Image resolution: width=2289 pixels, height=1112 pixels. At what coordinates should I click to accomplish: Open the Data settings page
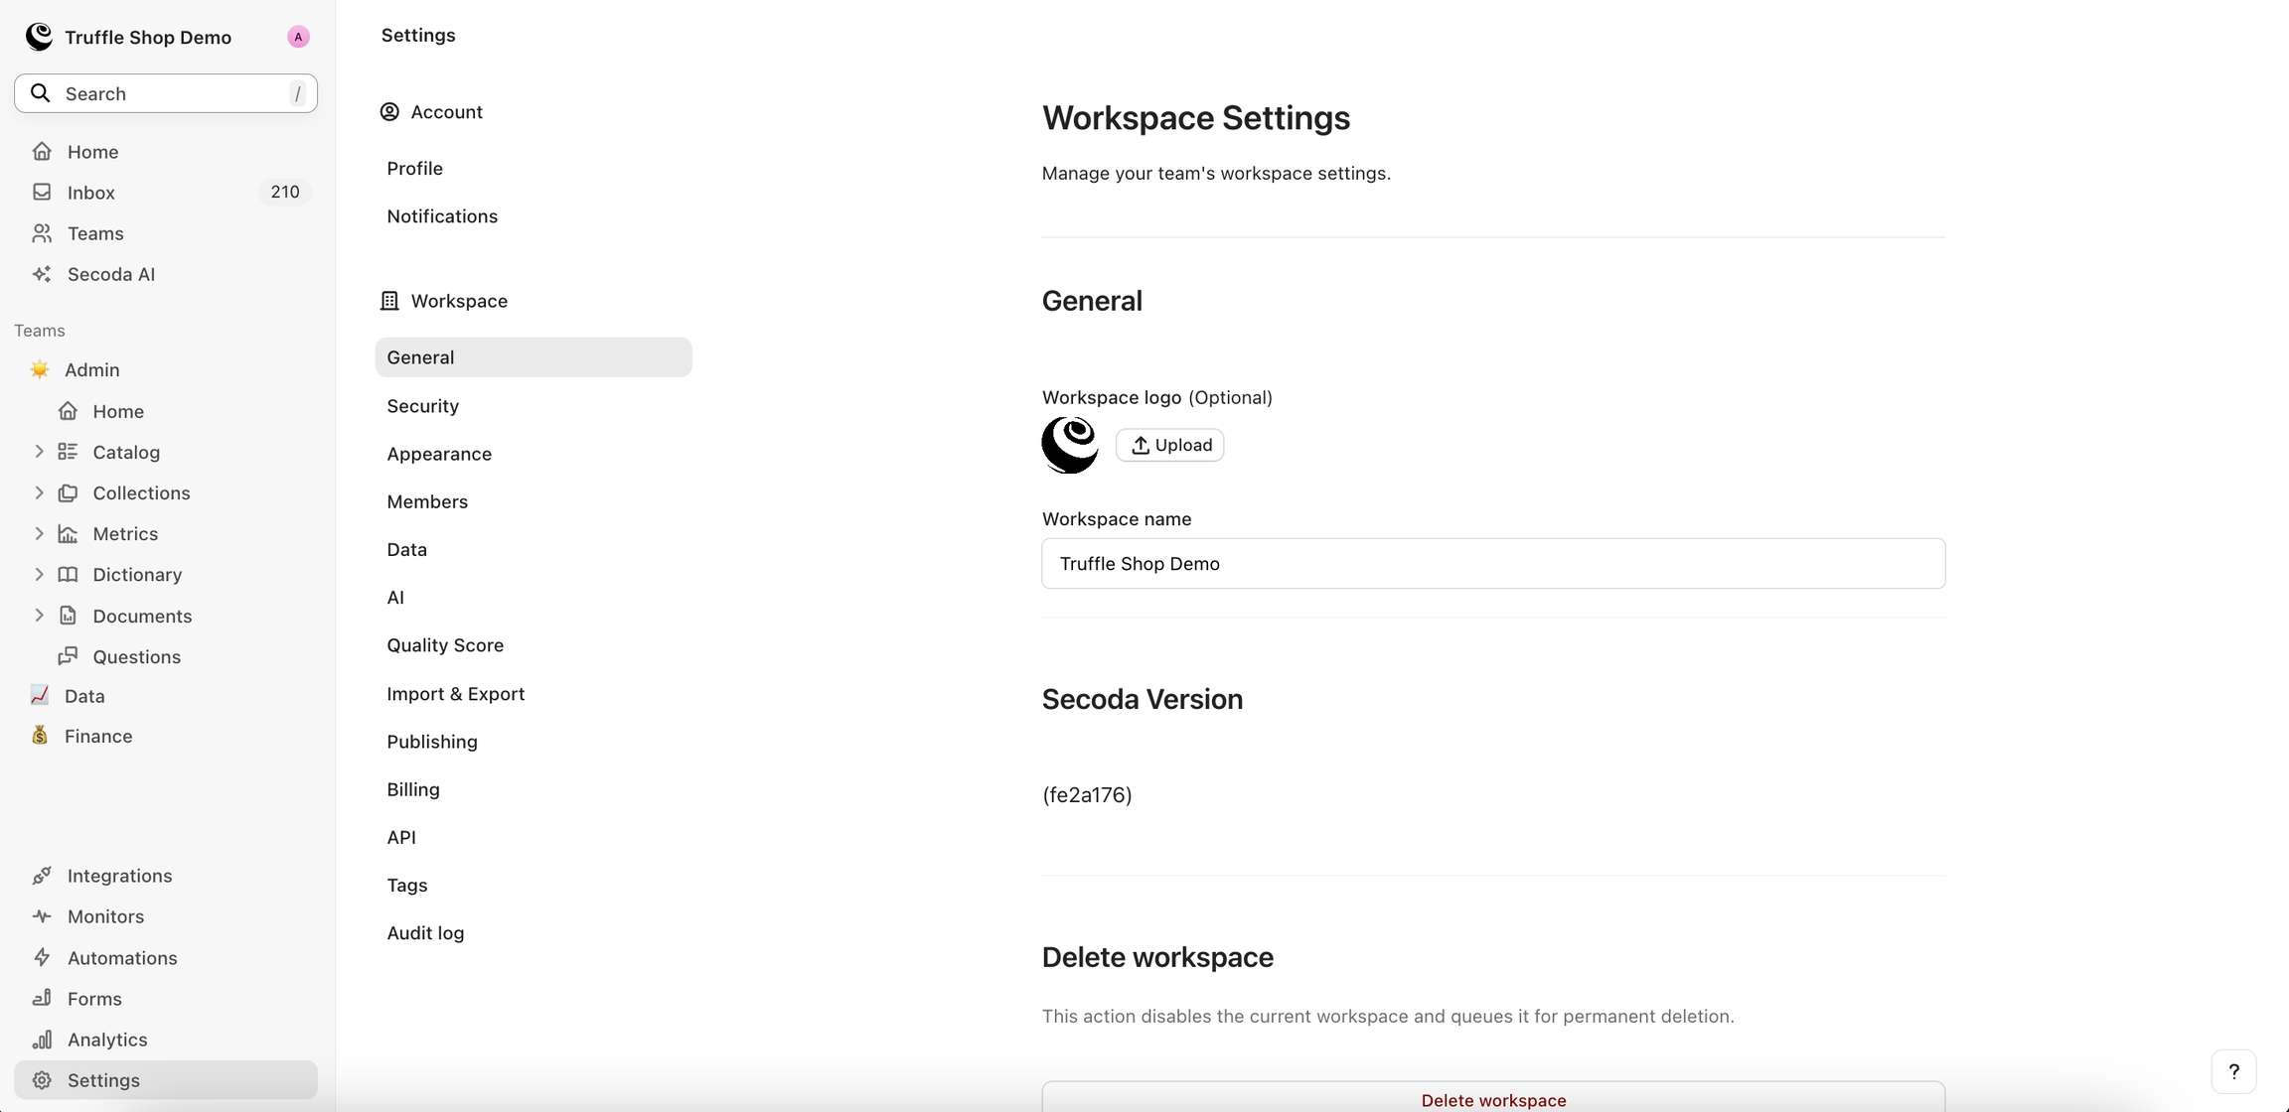[534, 549]
